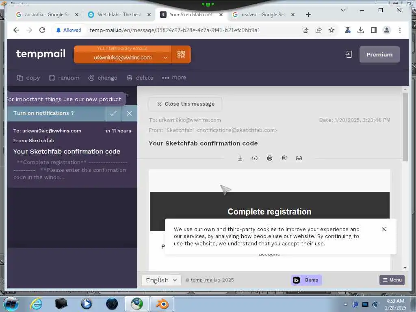The width and height of the screenshot is (416, 312).
Task: Close the australia Google Search tab
Action: pos(77,15)
